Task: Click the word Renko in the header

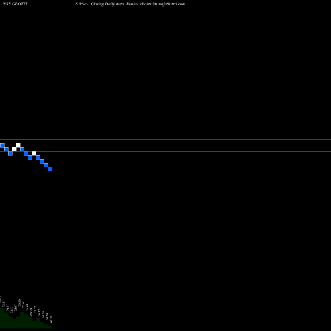Action: click(132, 4)
